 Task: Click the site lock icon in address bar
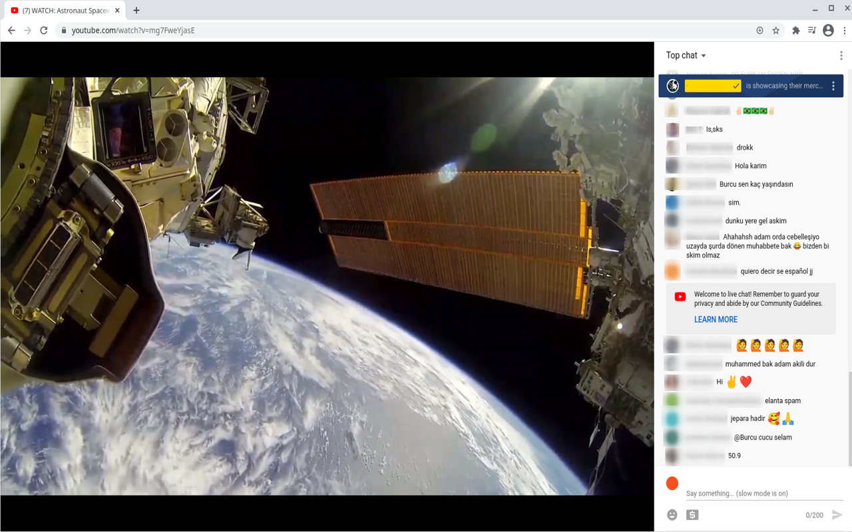64,31
